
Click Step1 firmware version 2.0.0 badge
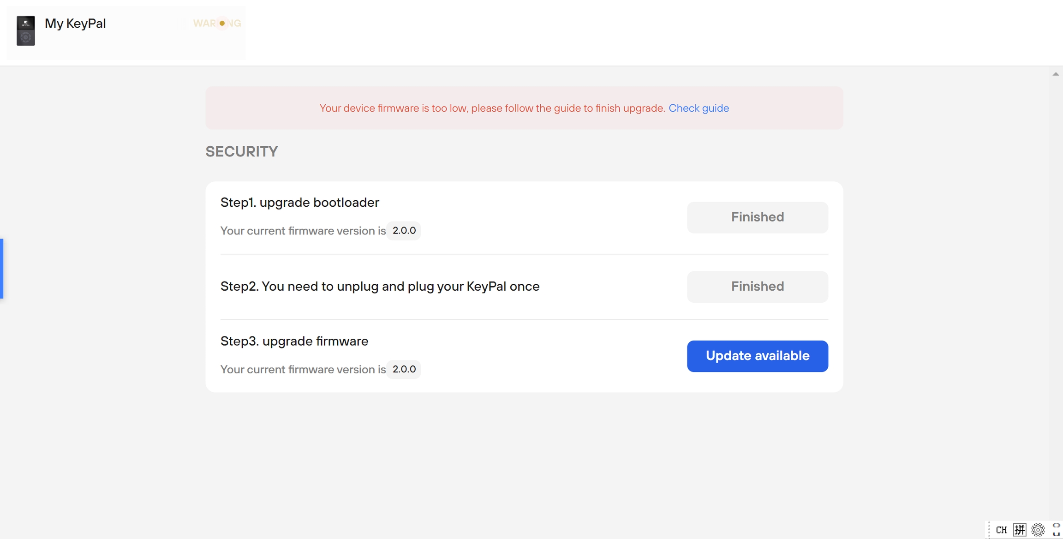[x=404, y=231]
